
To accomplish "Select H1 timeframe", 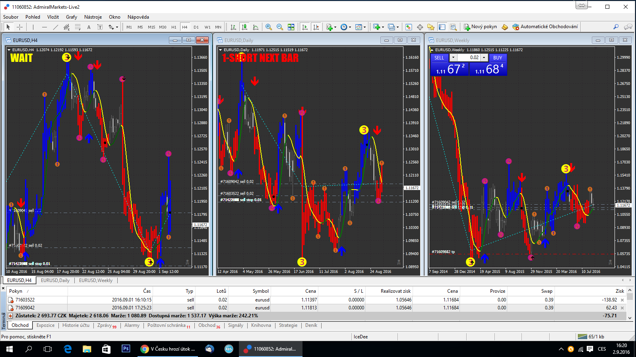I will click(174, 27).
